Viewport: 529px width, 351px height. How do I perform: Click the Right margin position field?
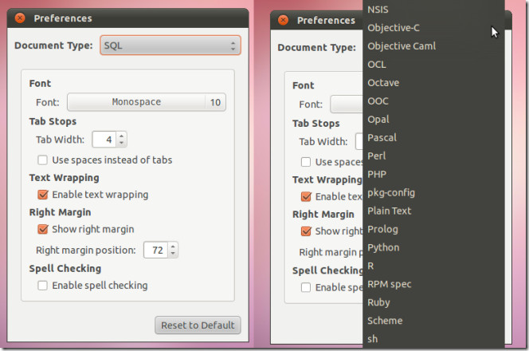point(156,250)
